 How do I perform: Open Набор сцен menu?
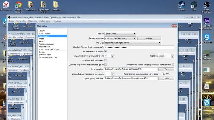point(45,21)
